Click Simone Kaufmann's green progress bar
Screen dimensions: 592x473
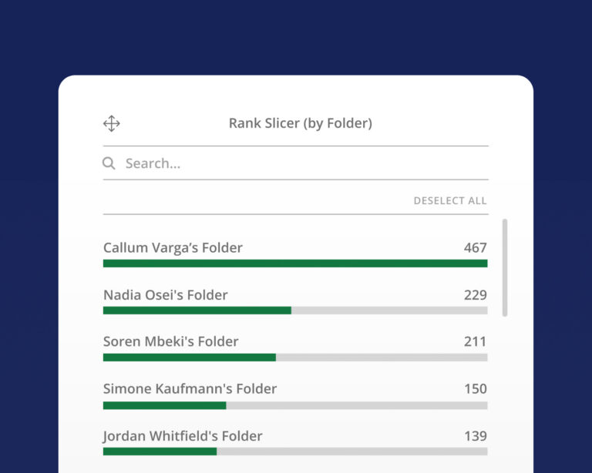tap(165, 405)
